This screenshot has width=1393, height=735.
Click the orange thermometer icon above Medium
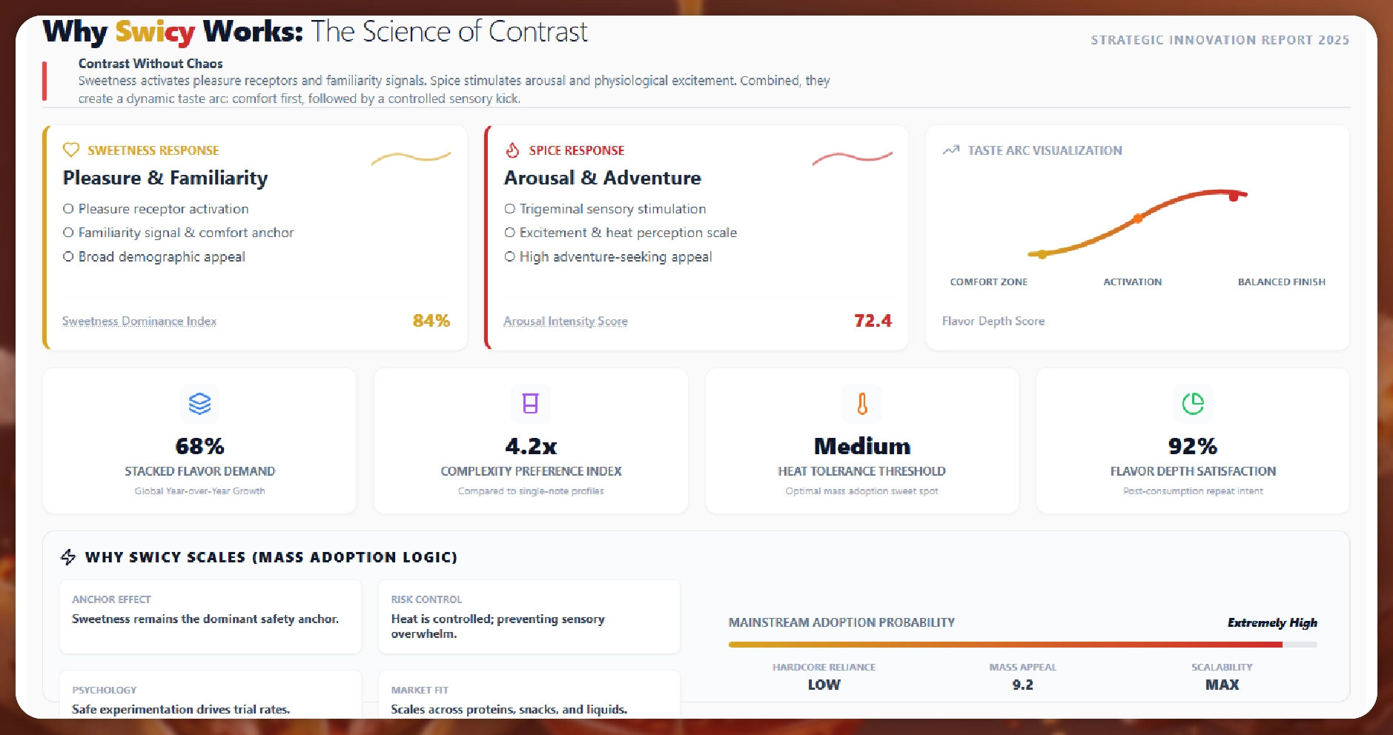coord(861,404)
